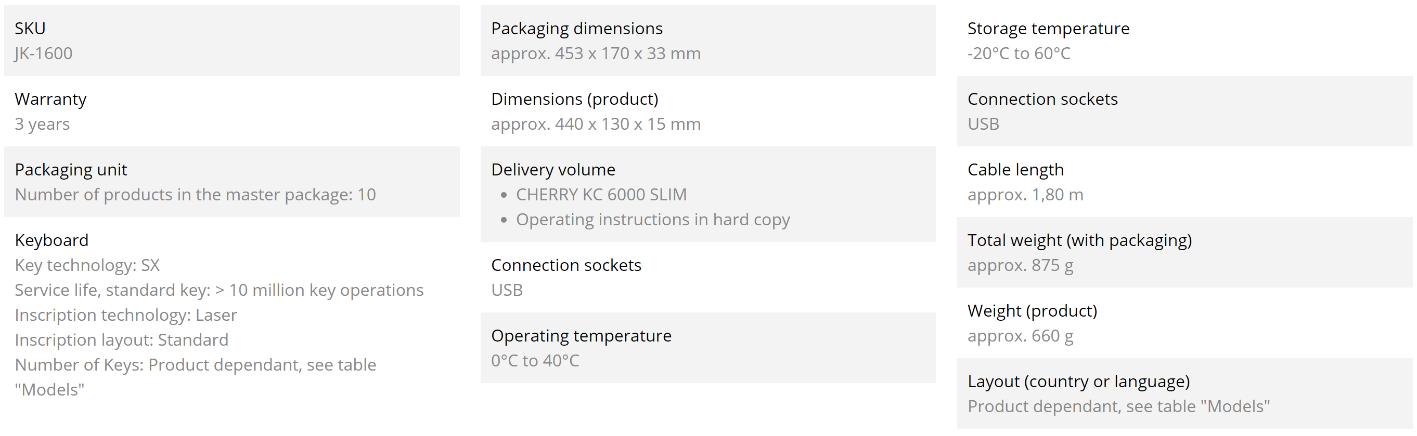The width and height of the screenshot is (1417, 436).
Task: Select the JK-1600 SKU value
Action: [x=44, y=53]
